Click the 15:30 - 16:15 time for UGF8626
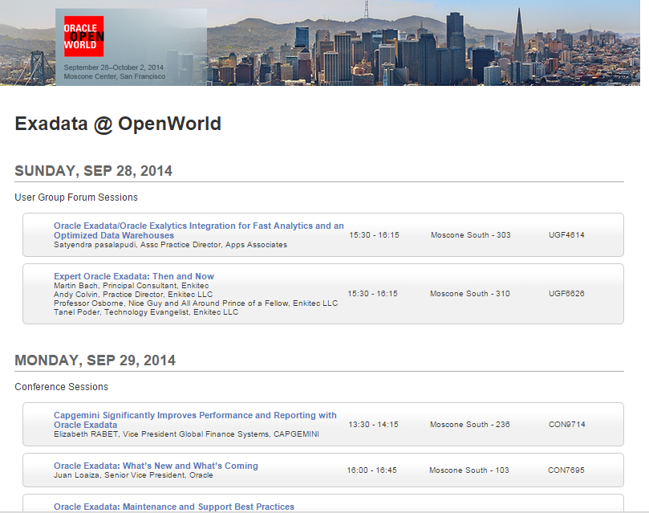 click(x=372, y=294)
